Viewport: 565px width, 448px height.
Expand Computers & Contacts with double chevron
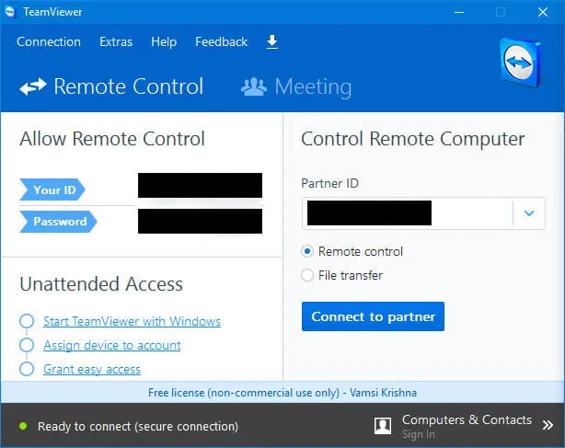click(548, 425)
